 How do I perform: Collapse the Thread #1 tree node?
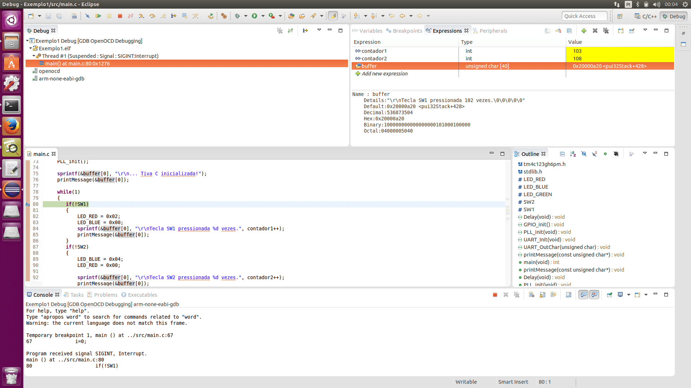34,56
